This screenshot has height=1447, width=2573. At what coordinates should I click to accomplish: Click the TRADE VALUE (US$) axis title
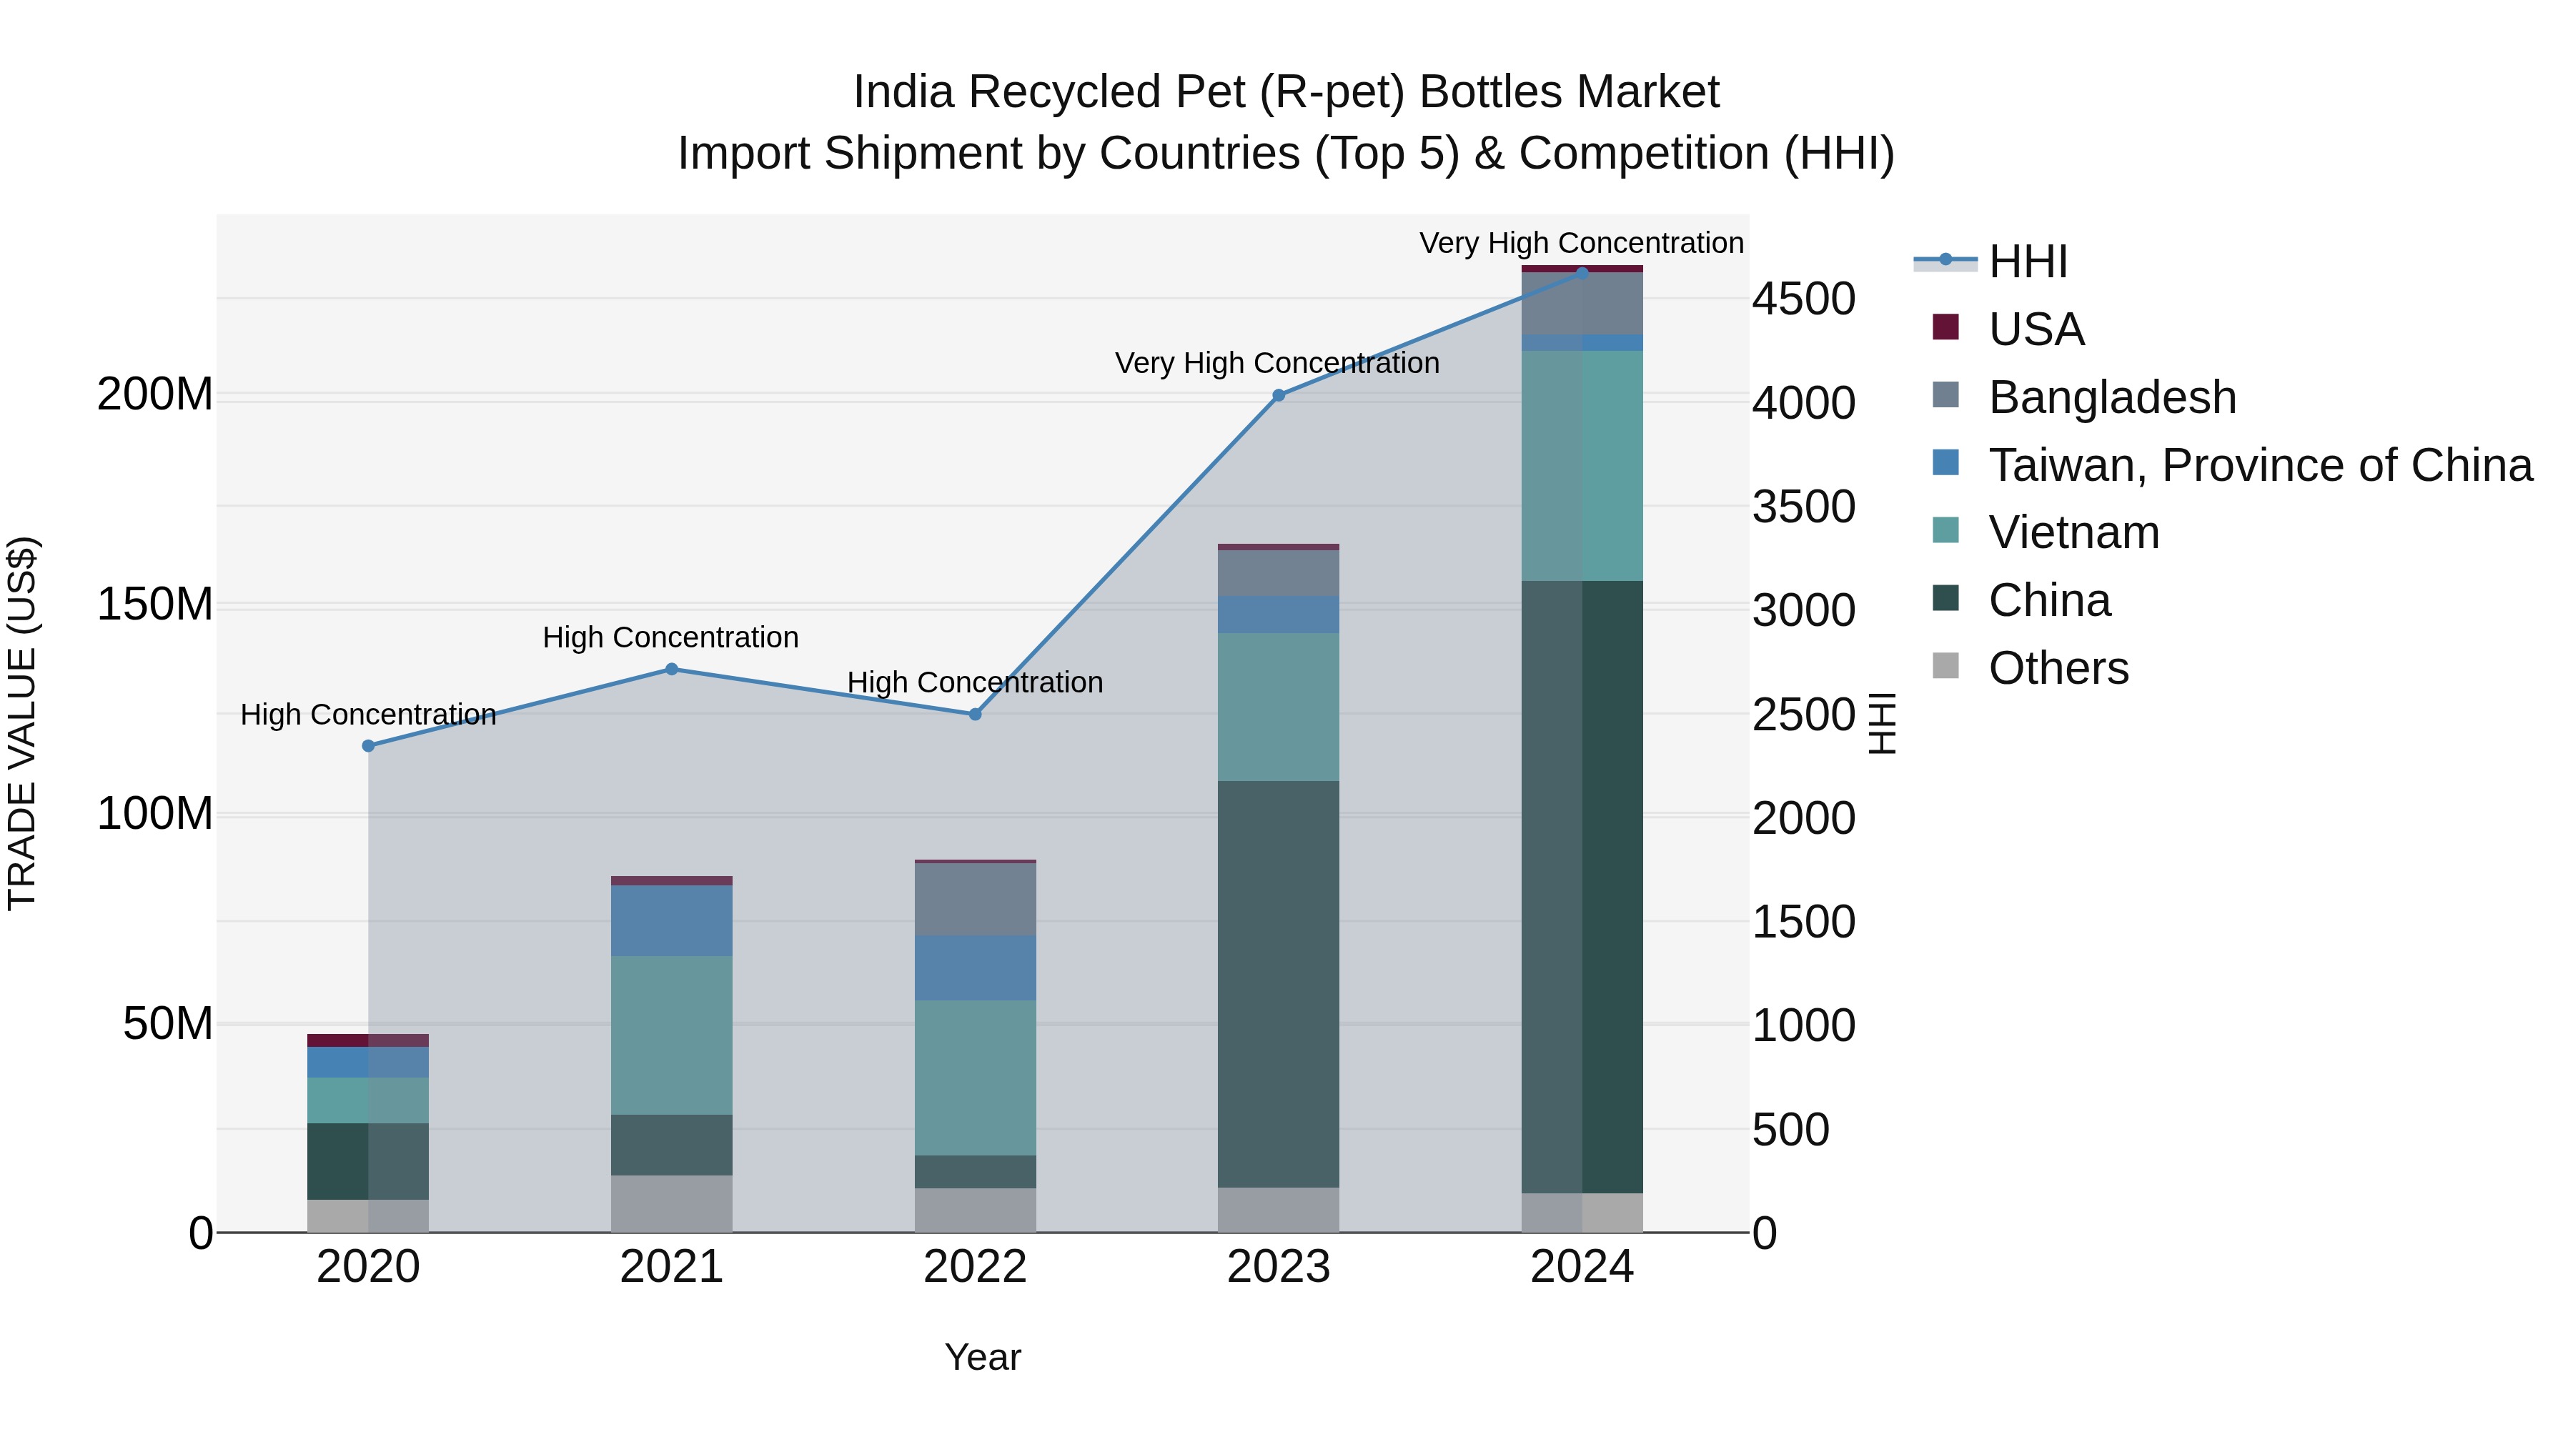(22, 723)
